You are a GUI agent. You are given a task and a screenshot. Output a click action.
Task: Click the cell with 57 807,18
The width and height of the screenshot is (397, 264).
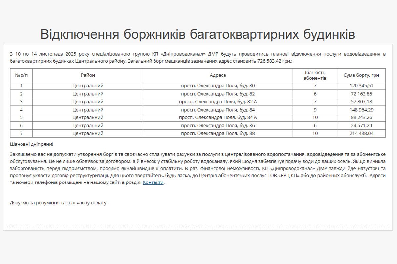361,101
